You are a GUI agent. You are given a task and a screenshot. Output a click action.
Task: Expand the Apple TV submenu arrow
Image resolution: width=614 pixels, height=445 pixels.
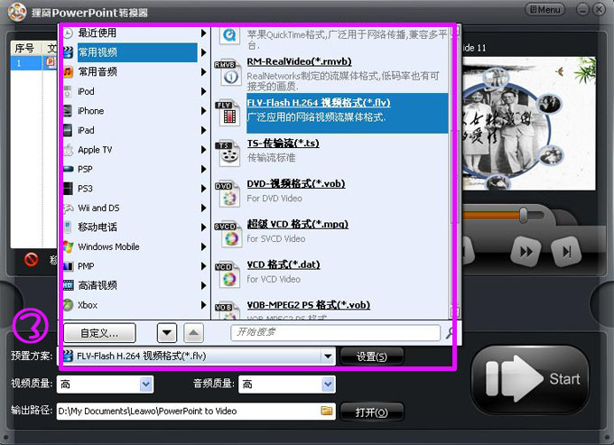[203, 150]
